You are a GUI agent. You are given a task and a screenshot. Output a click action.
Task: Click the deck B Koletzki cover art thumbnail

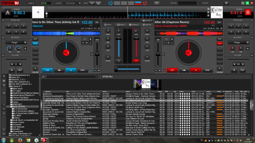(x=217, y=12)
